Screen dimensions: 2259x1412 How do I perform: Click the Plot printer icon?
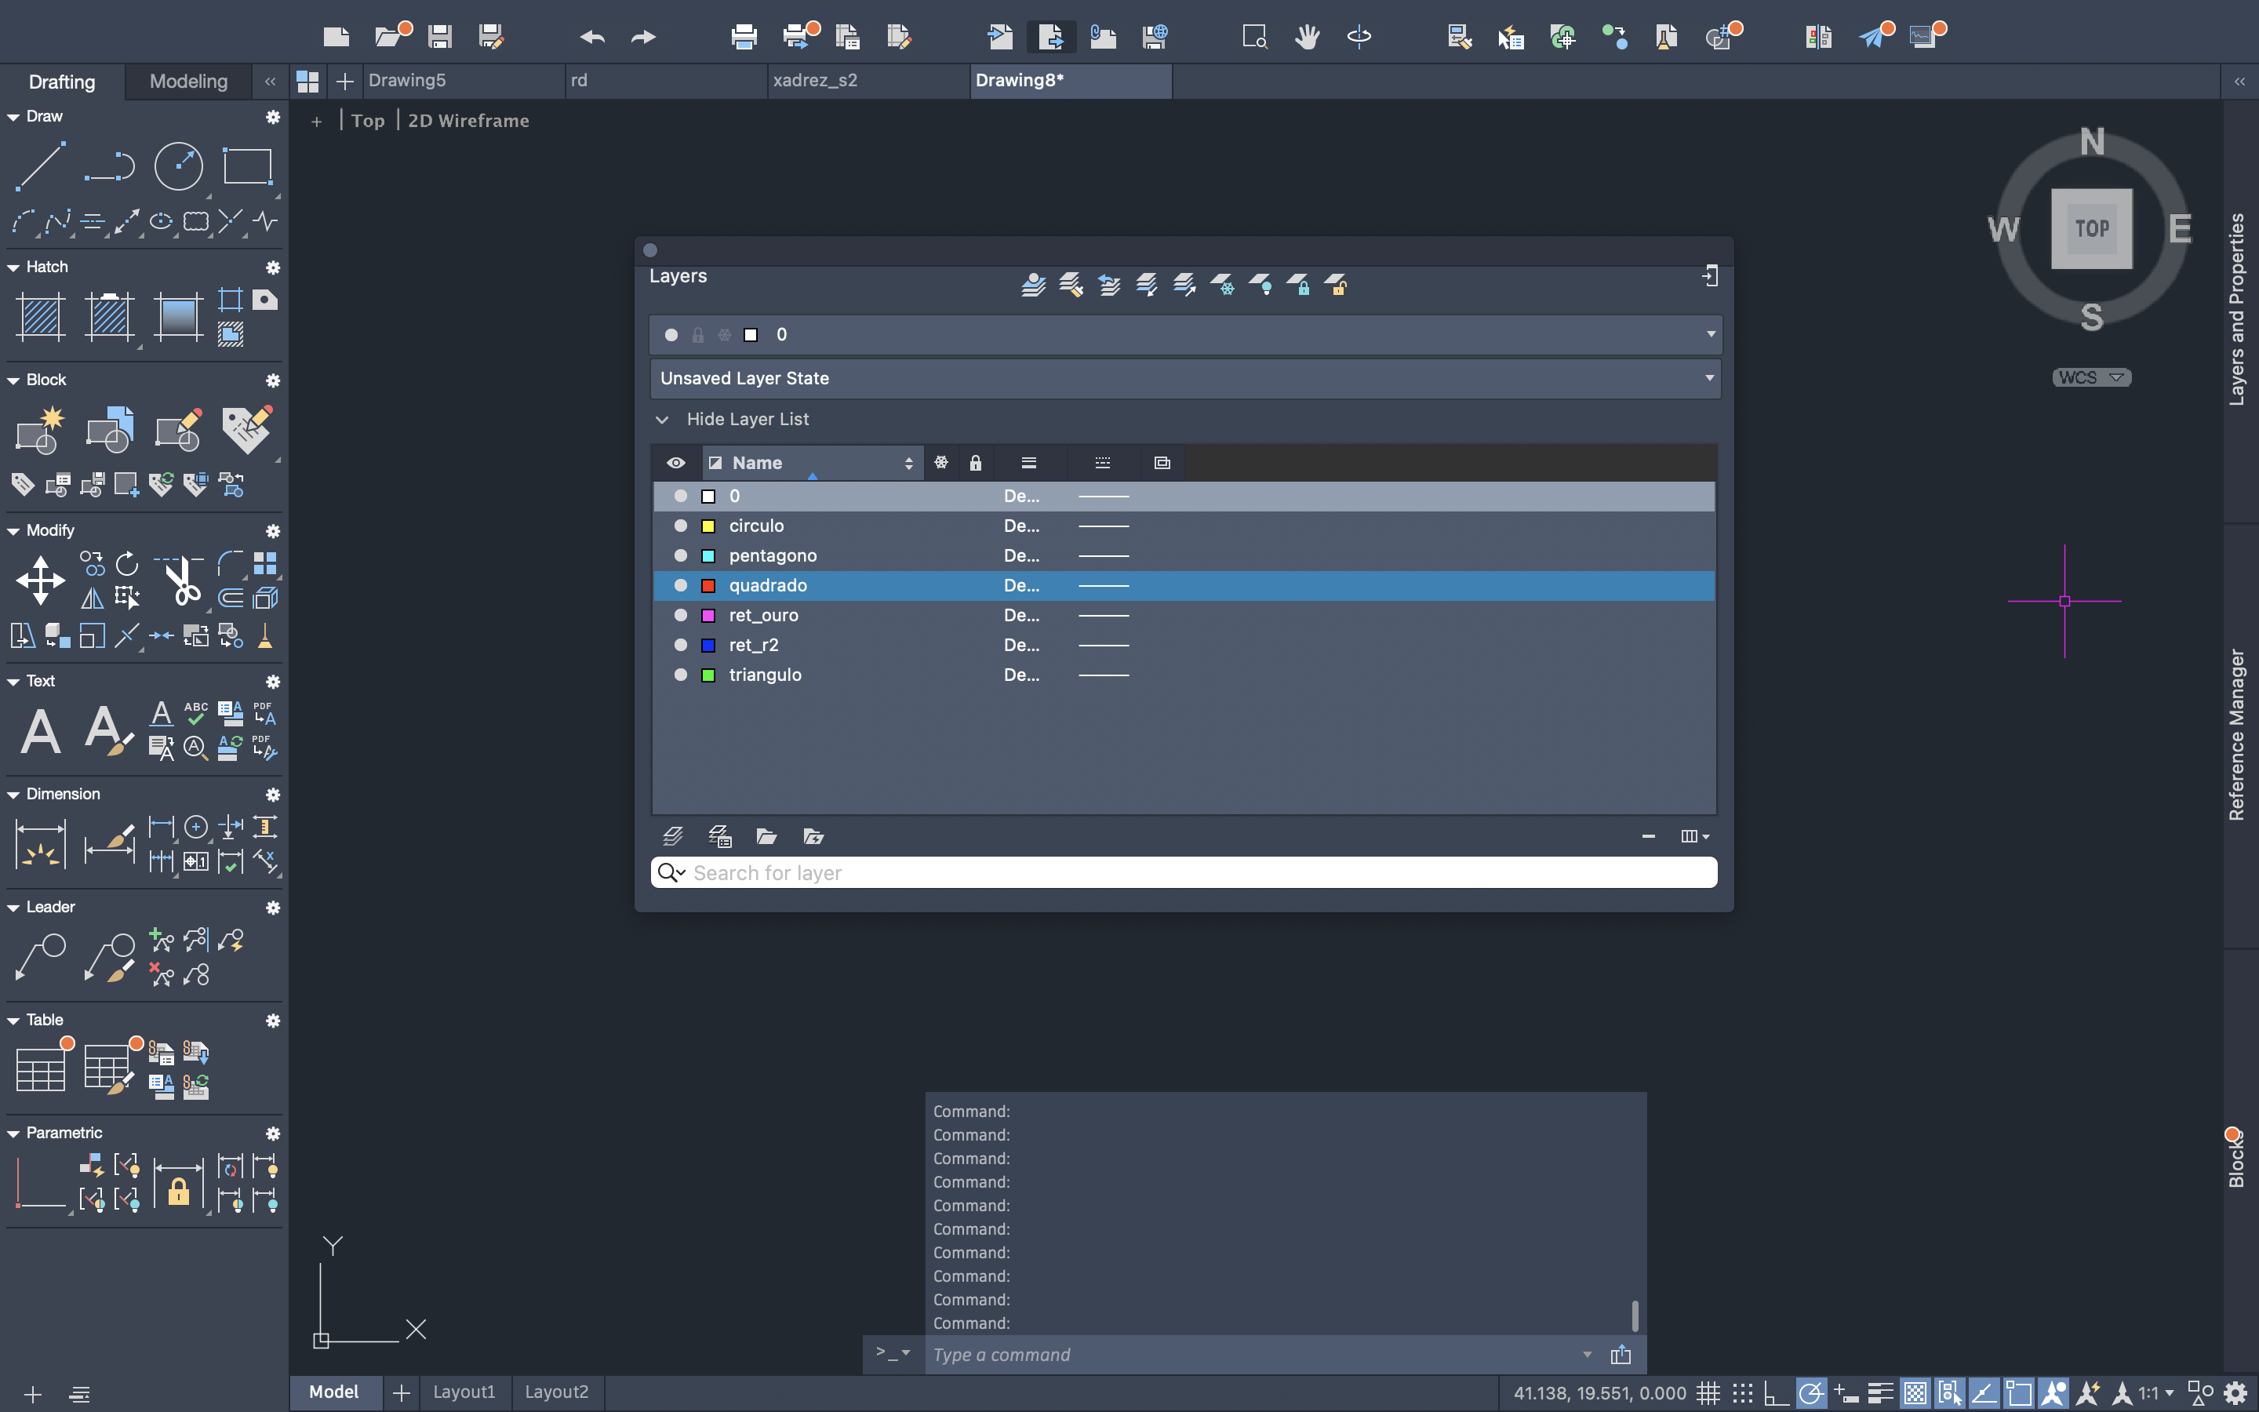click(x=743, y=36)
